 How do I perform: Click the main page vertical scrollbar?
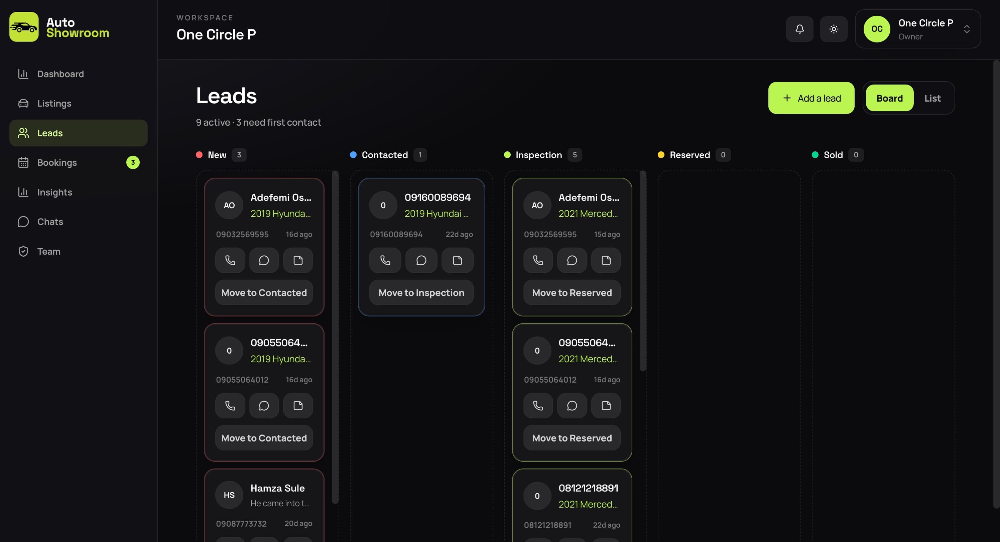pos(996,284)
